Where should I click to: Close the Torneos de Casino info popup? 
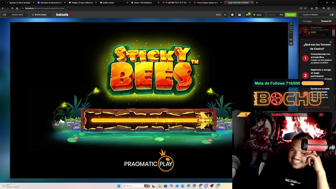click(x=330, y=42)
